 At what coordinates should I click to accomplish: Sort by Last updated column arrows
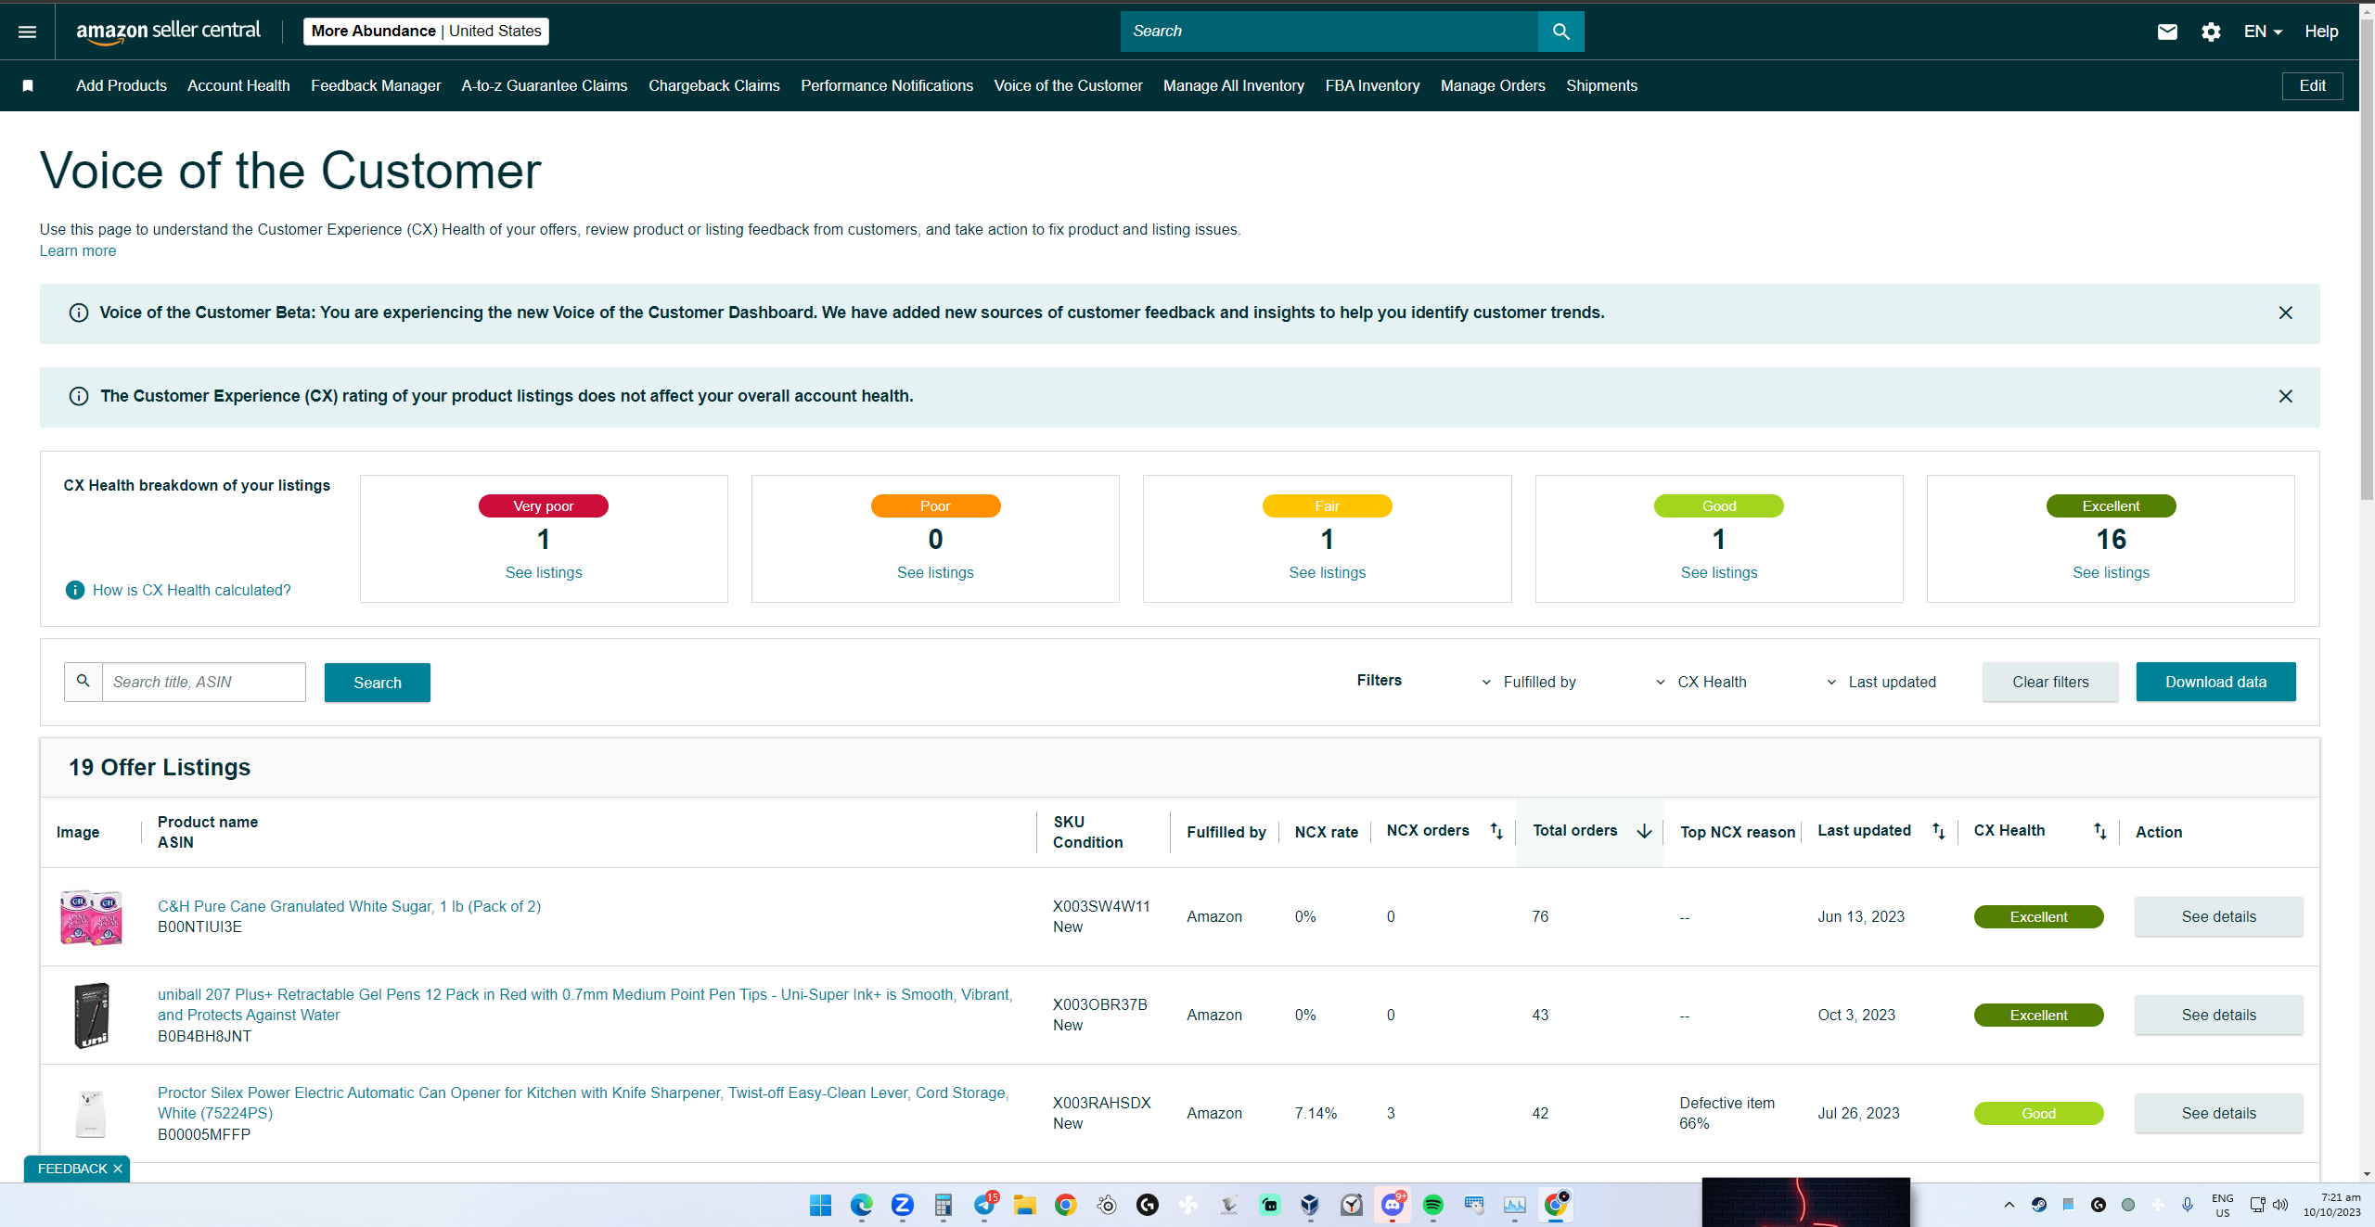[1938, 831]
